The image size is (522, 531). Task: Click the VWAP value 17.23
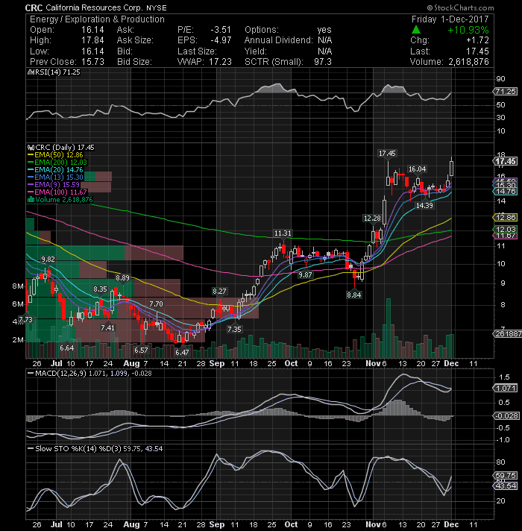[221, 62]
